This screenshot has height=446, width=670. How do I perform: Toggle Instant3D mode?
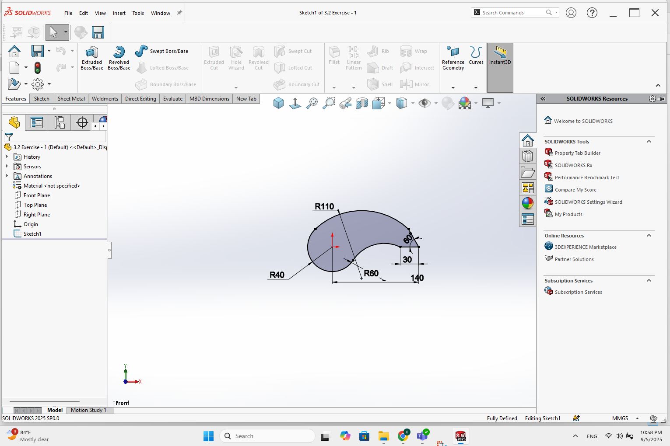pyautogui.click(x=500, y=67)
